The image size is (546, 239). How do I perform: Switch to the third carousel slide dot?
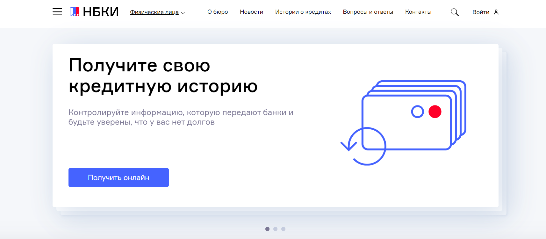(283, 229)
